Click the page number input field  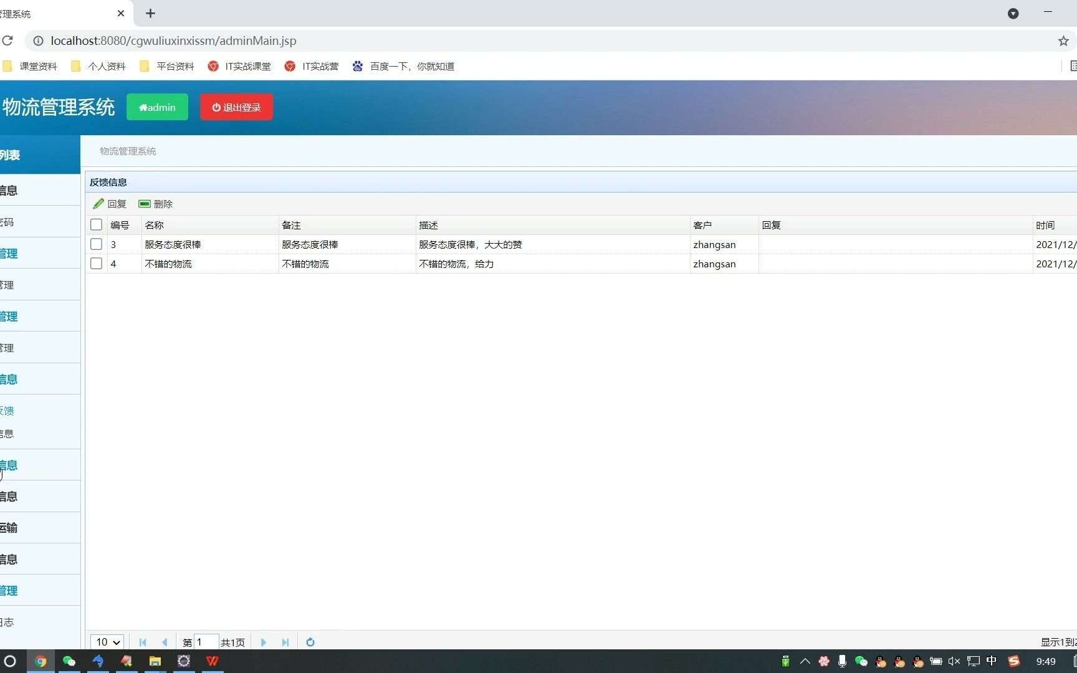click(206, 642)
